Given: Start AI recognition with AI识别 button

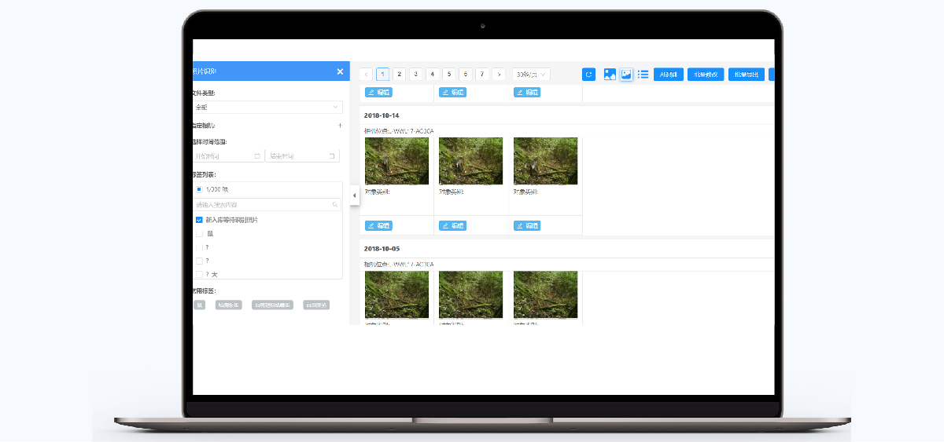Looking at the screenshot, I should click(x=669, y=75).
